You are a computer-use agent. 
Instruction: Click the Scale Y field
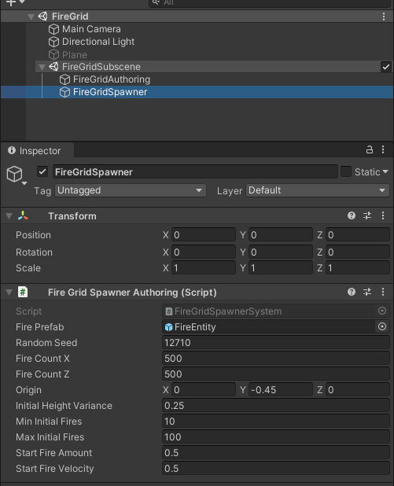coord(281,268)
